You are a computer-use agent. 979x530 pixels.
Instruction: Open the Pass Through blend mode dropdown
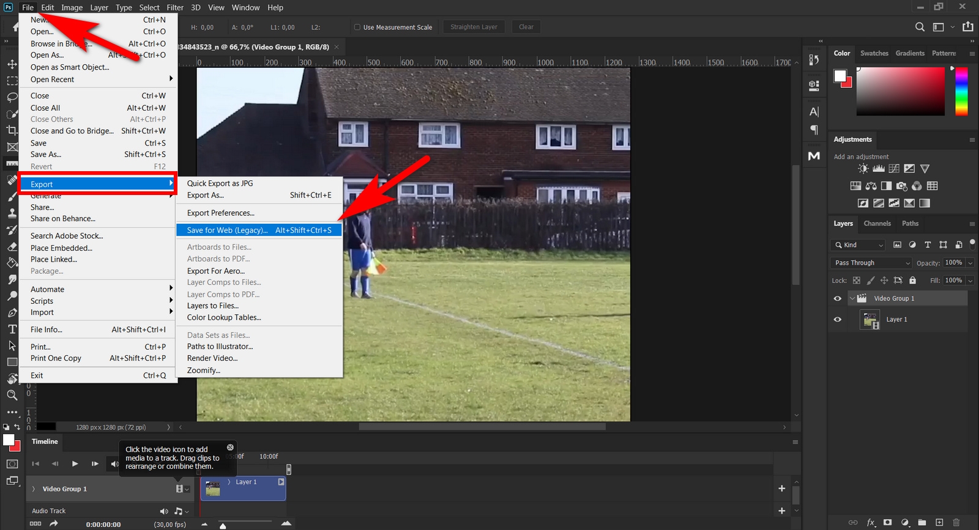click(x=871, y=263)
